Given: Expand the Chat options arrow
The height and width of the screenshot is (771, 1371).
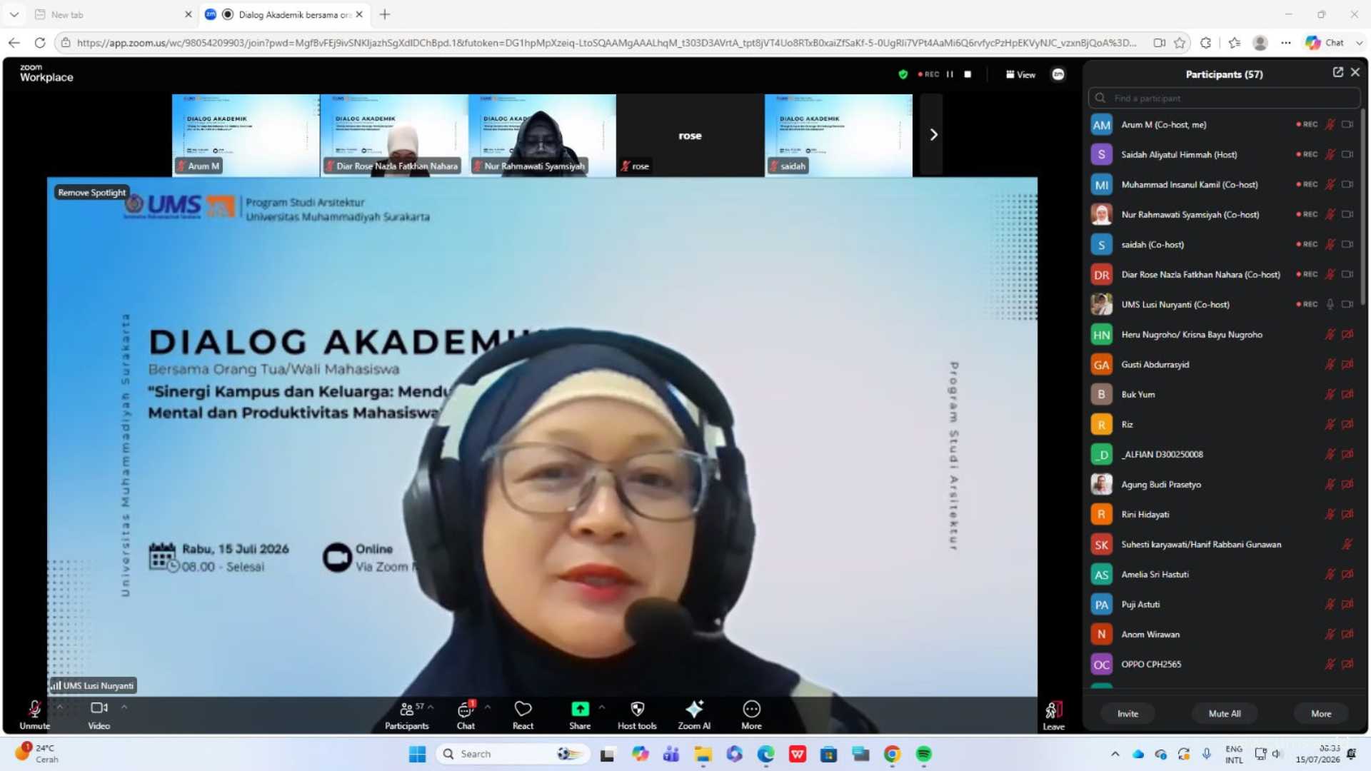Looking at the screenshot, I should click(x=488, y=707).
